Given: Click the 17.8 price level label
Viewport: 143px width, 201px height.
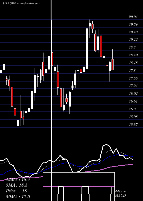Looking at the screenshot, I should (132, 71).
